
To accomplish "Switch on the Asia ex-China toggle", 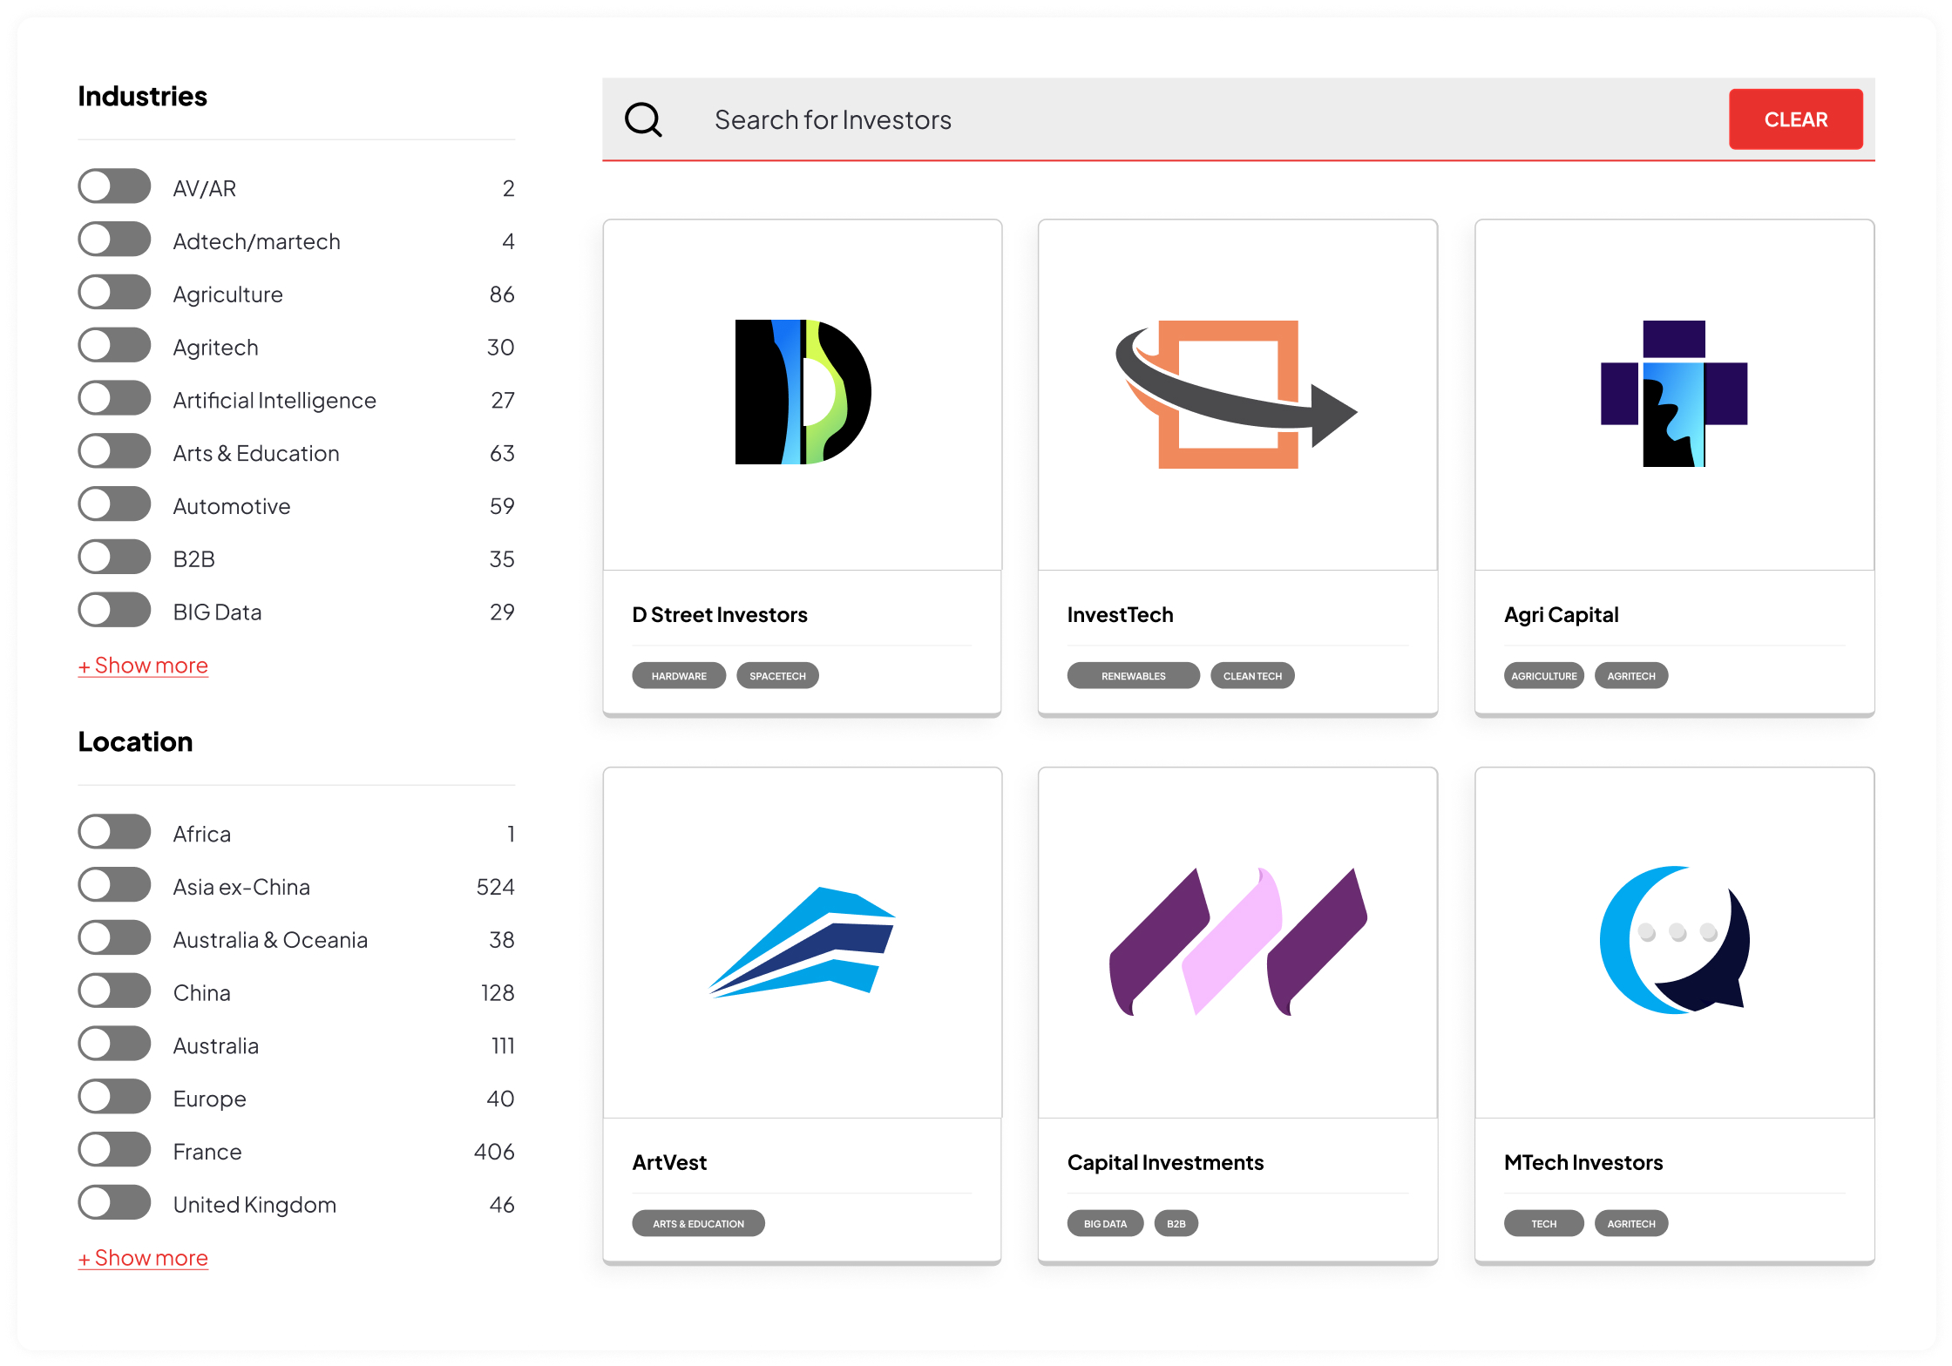I will point(114,885).
